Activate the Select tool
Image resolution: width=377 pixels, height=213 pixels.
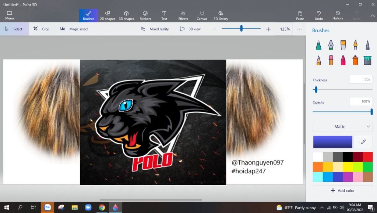coord(14,29)
